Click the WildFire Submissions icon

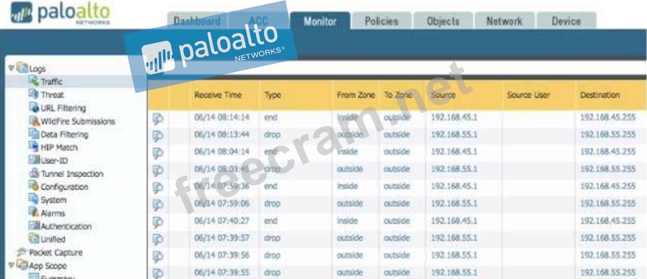(x=34, y=121)
